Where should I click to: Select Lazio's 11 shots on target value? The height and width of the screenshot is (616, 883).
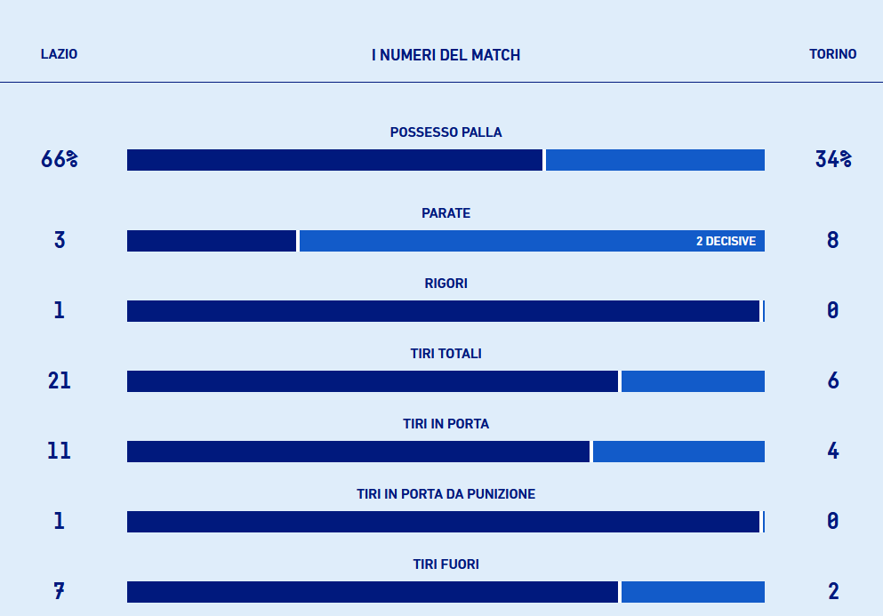coord(59,452)
